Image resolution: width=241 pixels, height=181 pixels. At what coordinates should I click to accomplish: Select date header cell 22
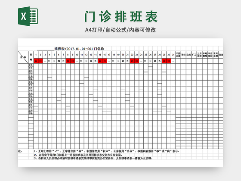132,55
